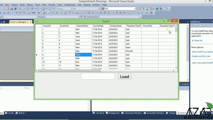Click the Align Rights layout icon

65,13
